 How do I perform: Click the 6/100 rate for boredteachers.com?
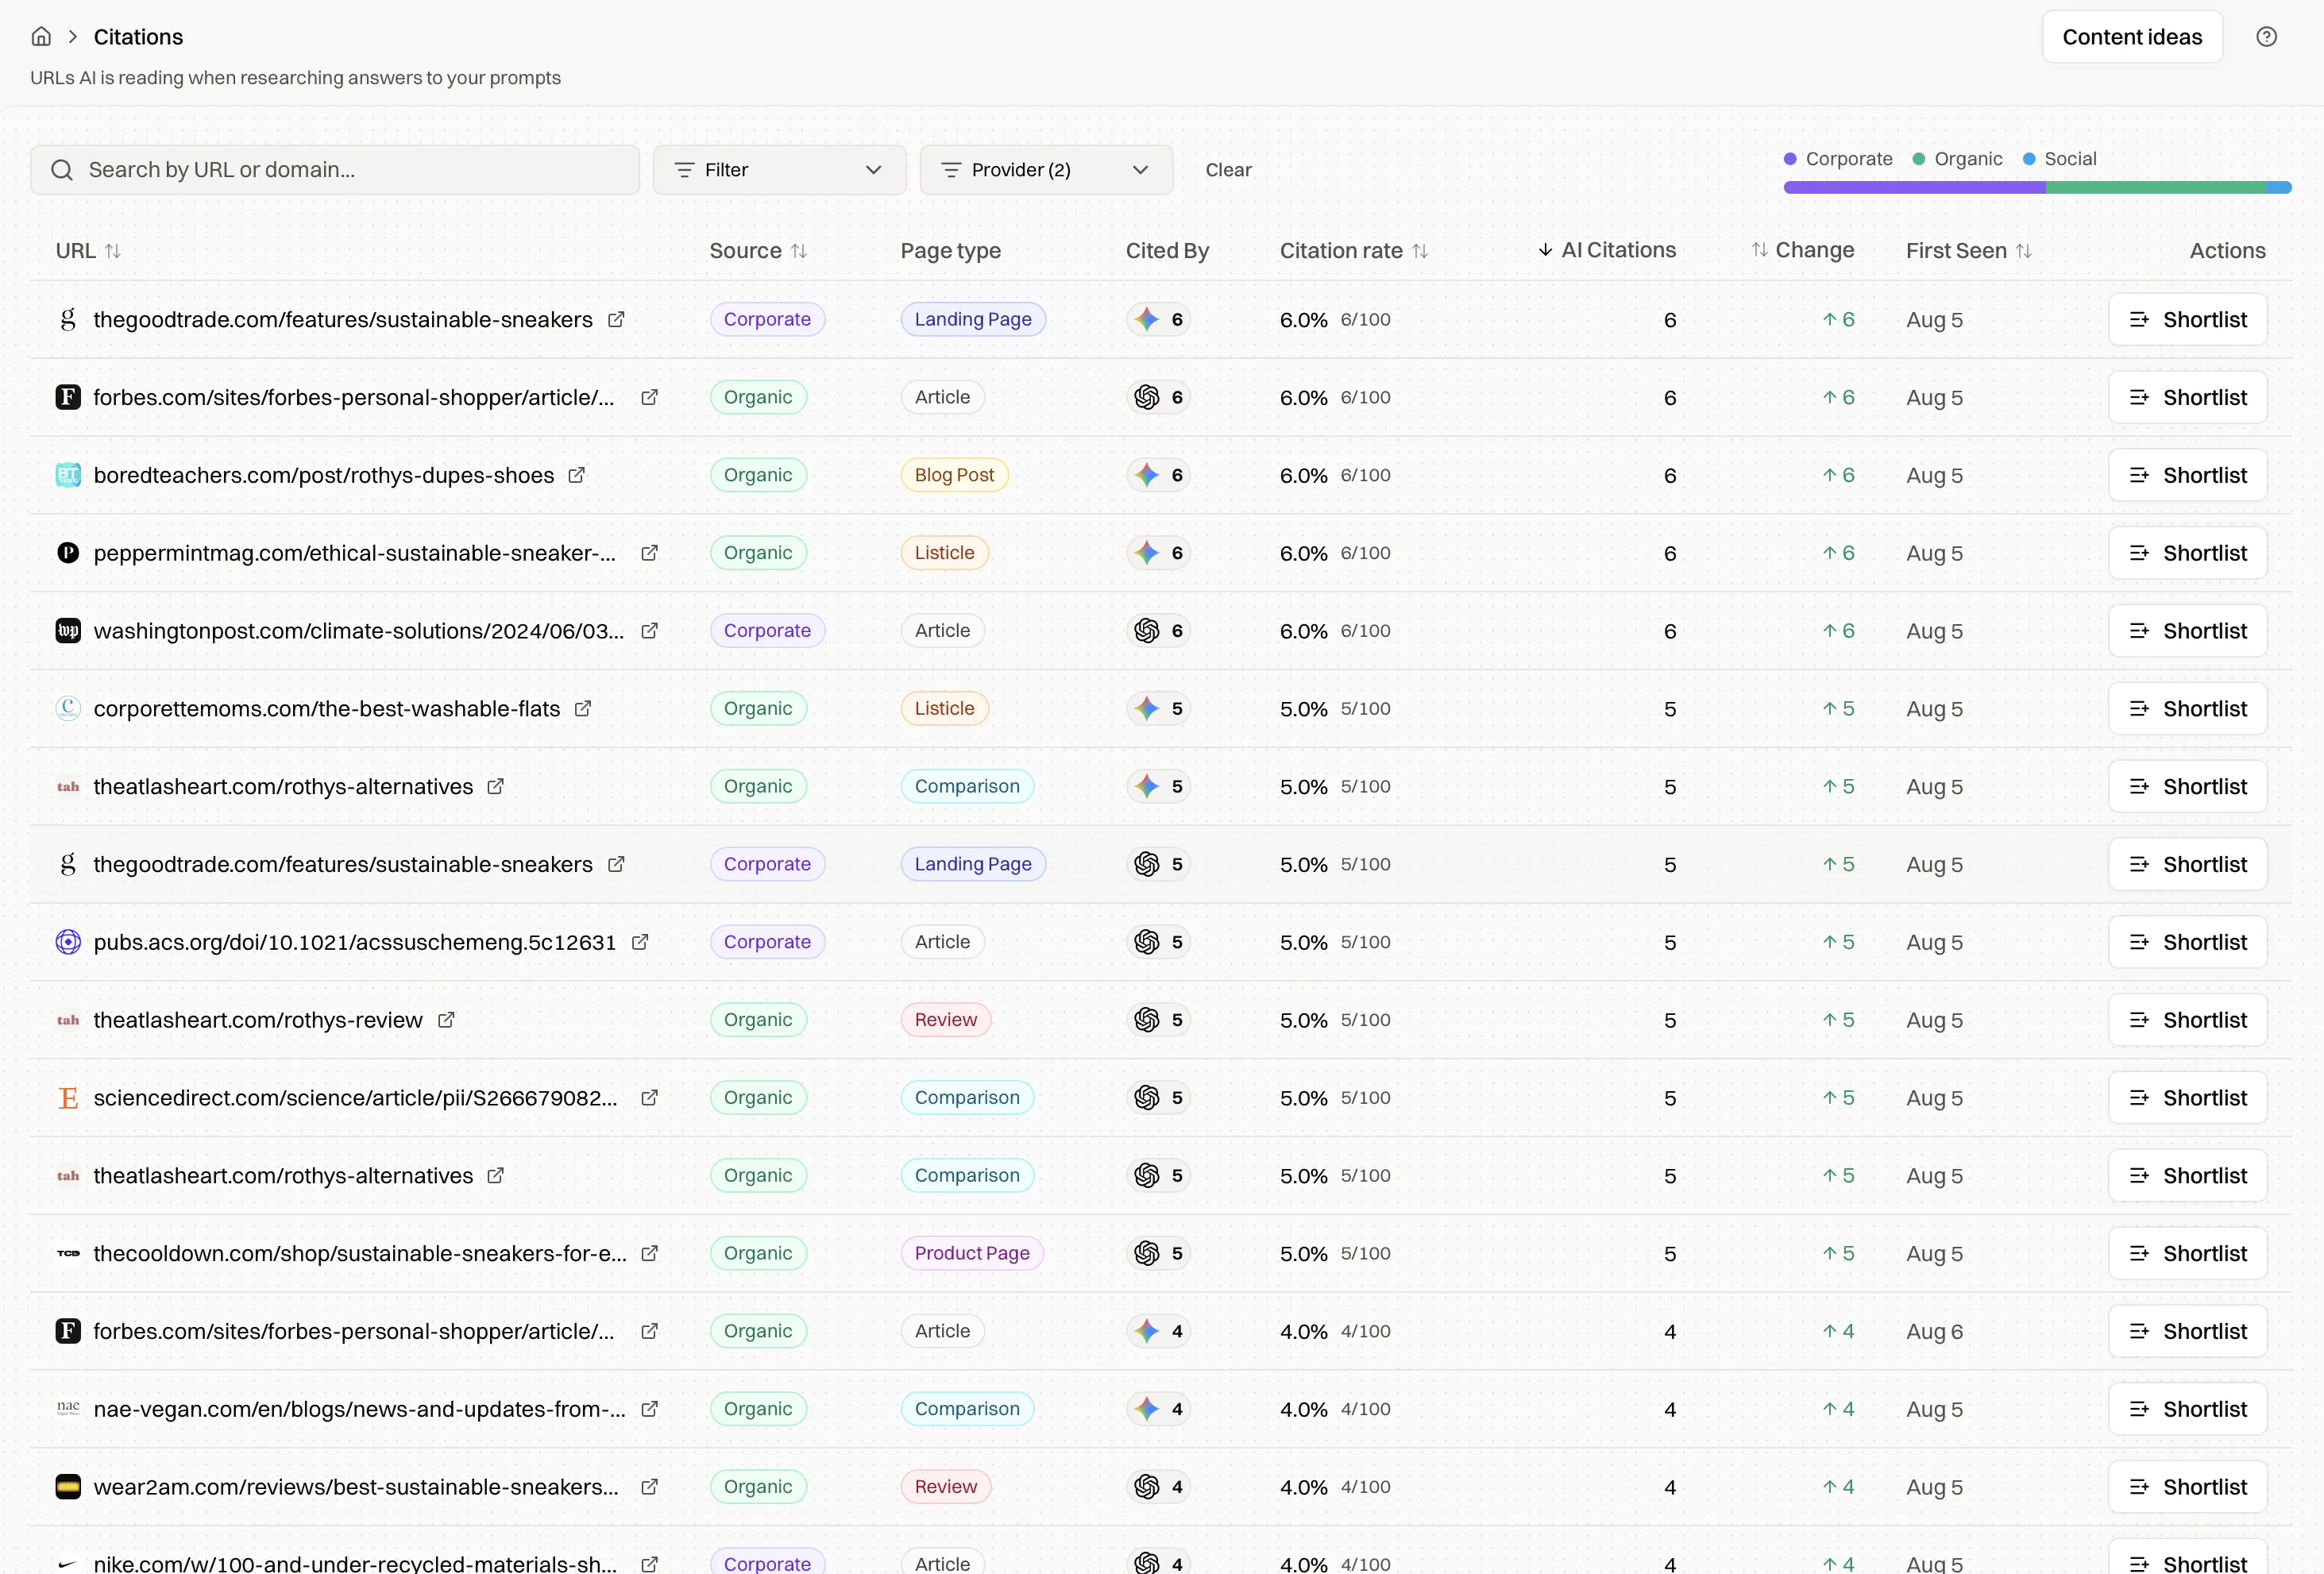tap(1365, 475)
